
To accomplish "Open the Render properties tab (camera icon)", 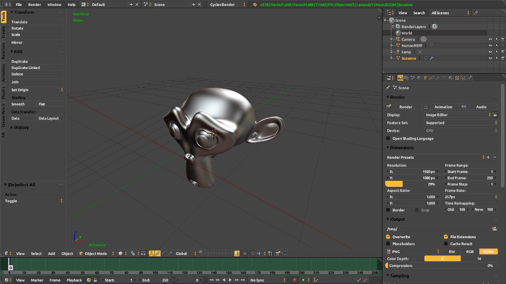I will (x=400, y=78).
